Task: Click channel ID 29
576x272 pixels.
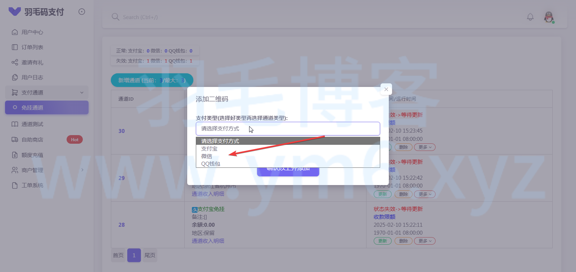Action: pyautogui.click(x=122, y=178)
